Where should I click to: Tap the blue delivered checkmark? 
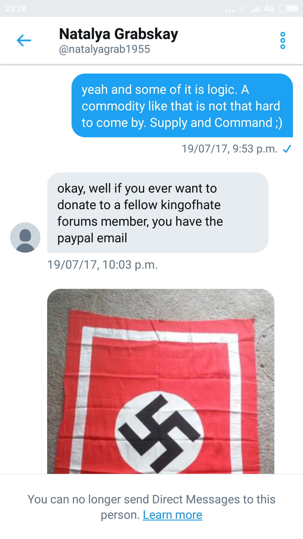tap(287, 149)
